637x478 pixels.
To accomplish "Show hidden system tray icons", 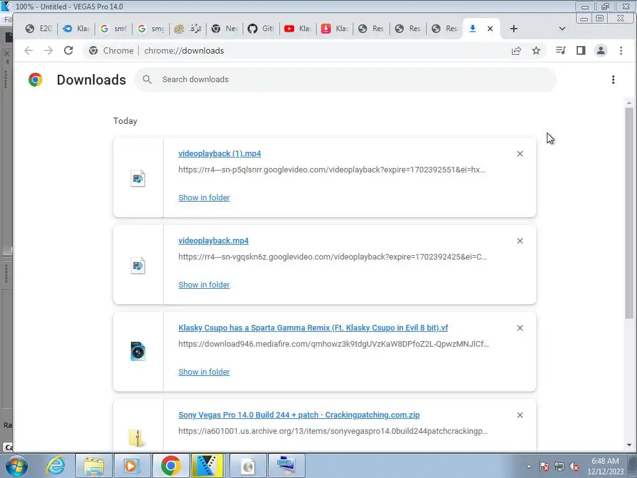I will (529, 466).
